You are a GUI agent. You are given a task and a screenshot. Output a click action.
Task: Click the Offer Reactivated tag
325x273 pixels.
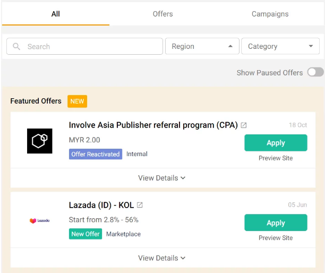click(96, 154)
